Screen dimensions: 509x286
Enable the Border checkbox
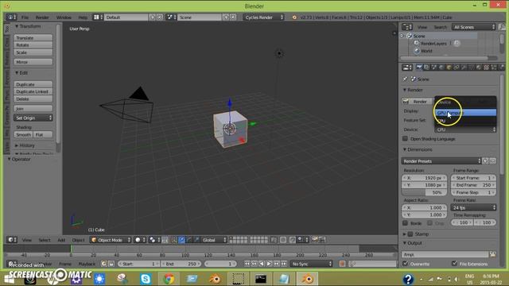405,223
